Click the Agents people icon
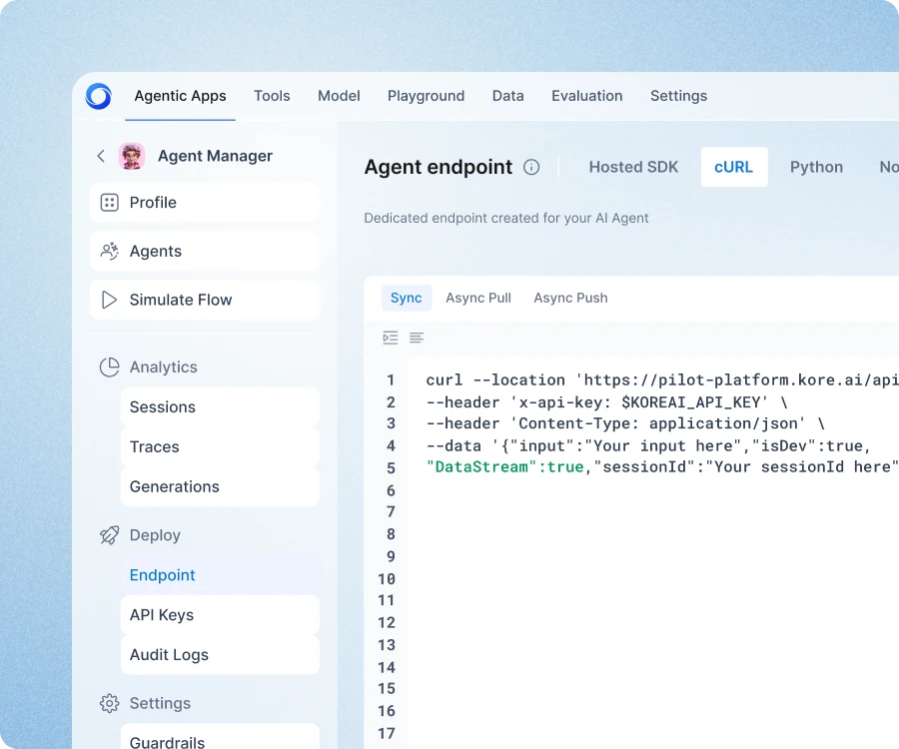 (x=110, y=251)
